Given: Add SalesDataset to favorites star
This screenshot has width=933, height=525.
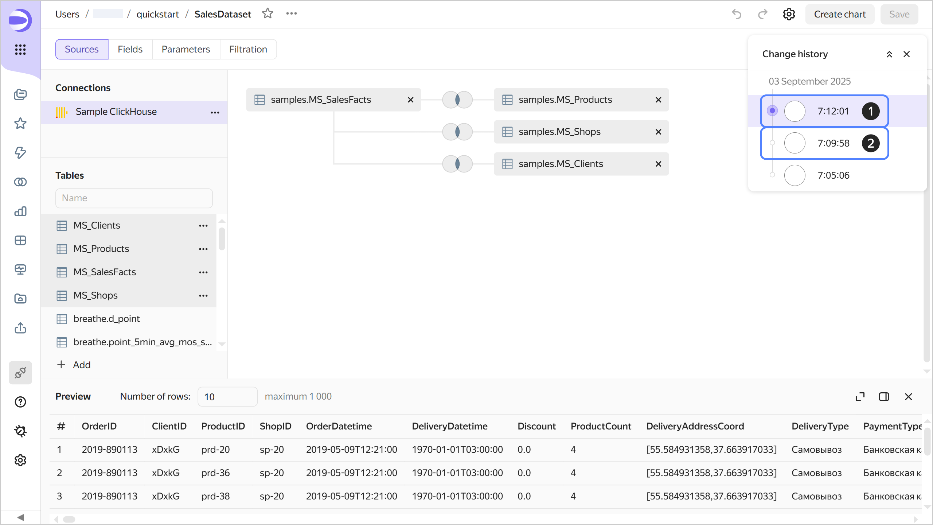Looking at the screenshot, I should point(268,14).
